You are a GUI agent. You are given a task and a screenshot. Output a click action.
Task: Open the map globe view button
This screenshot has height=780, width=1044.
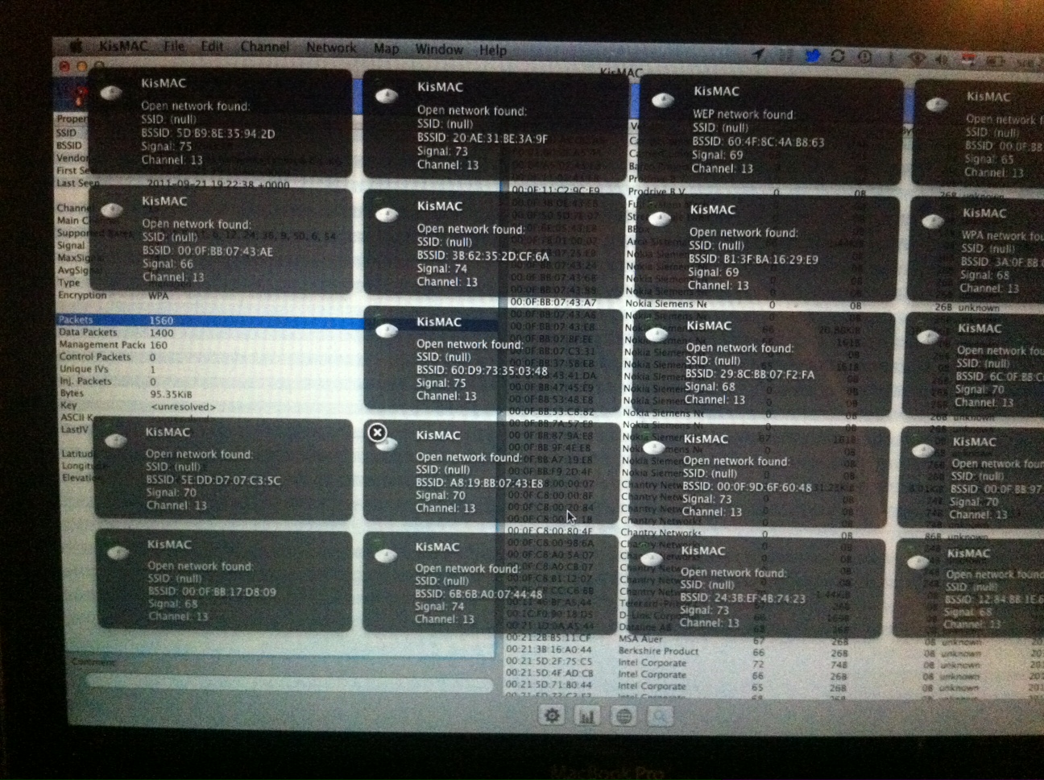[x=624, y=715]
